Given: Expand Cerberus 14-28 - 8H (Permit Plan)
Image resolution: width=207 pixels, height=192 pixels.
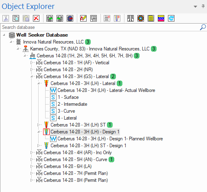Looking at the screenshot, I should click(32, 180).
